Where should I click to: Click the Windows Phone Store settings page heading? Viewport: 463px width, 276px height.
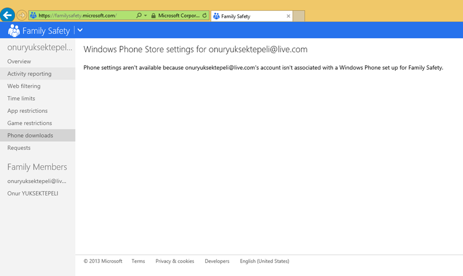click(196, 50)
